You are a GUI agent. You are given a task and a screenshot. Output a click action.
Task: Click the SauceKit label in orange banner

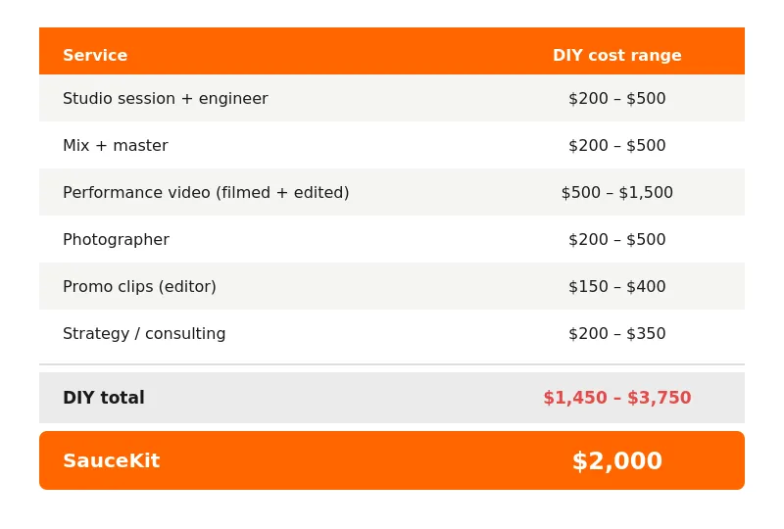(x=112, y=460)
